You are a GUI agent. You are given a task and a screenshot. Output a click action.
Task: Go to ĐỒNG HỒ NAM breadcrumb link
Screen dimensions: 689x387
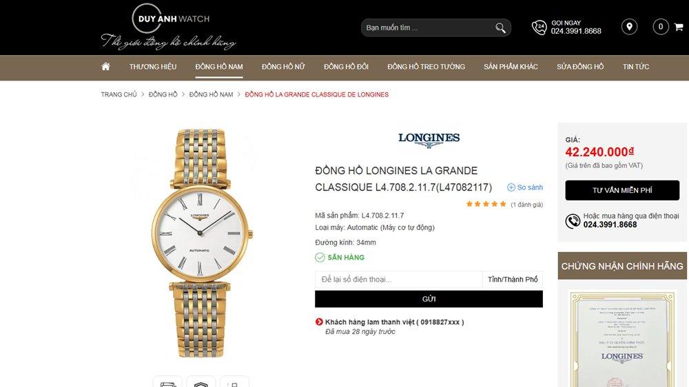pyautogui.click(x=211, y=94)
